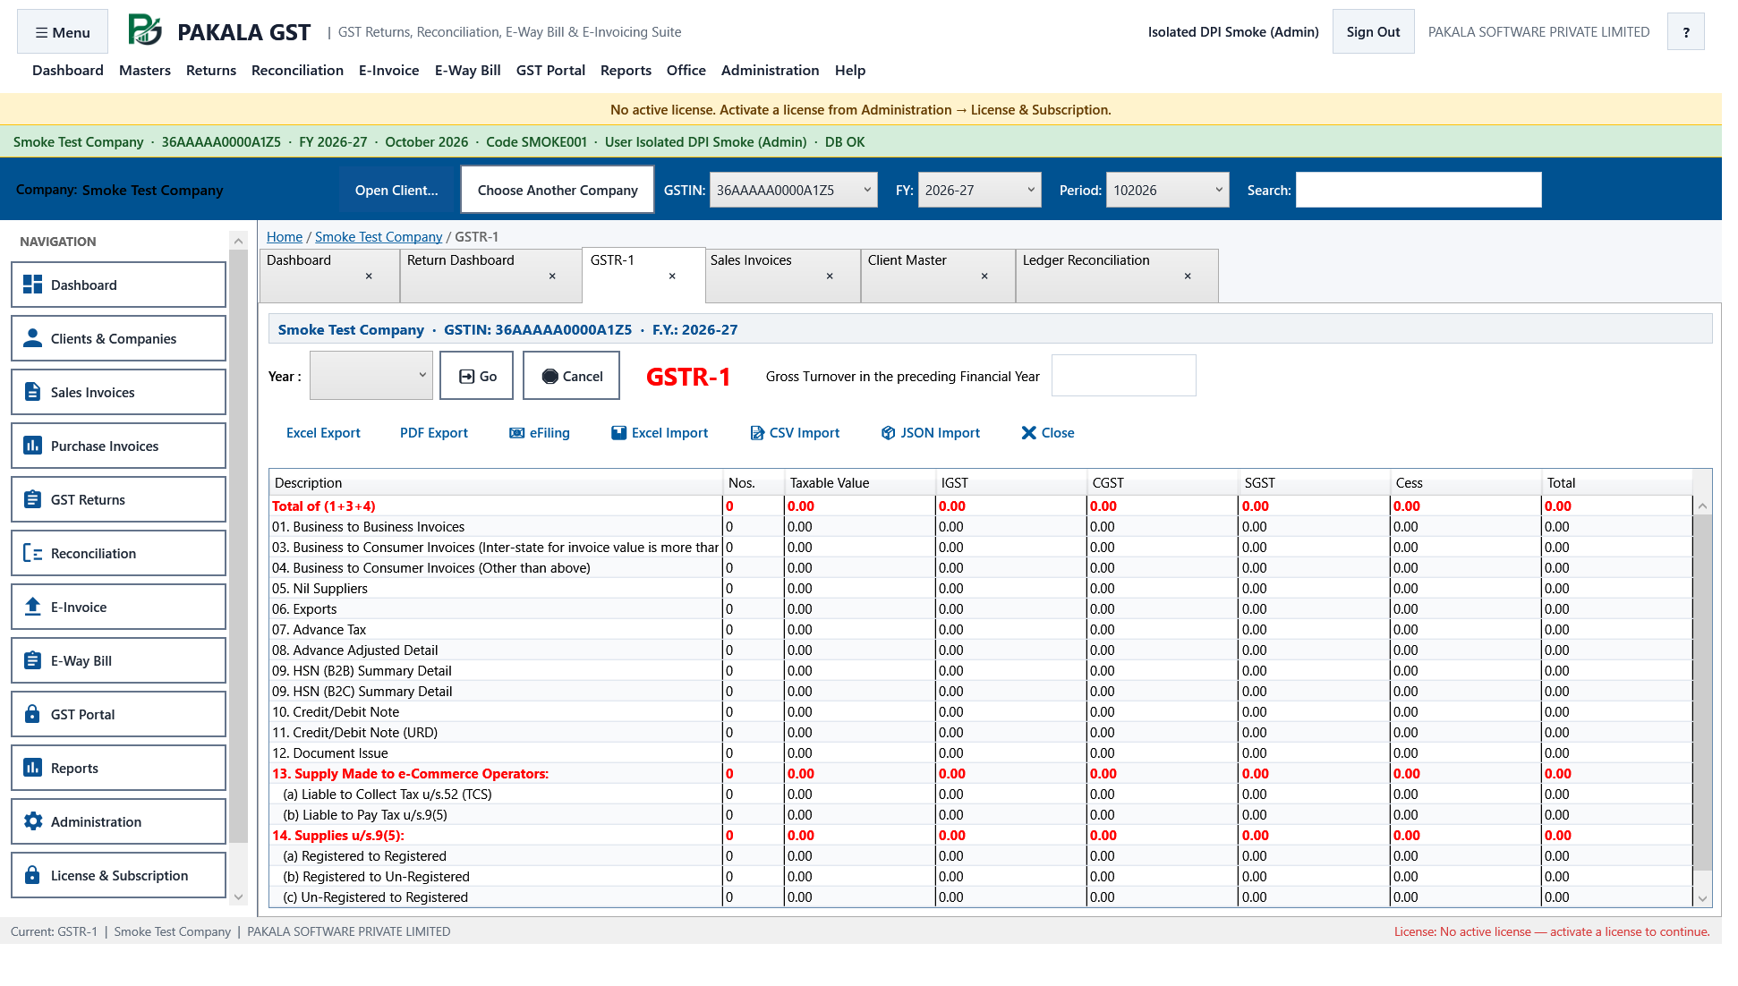Click the Gross Turnover input field
1738x986 pixels.
tap(1123, 376)
